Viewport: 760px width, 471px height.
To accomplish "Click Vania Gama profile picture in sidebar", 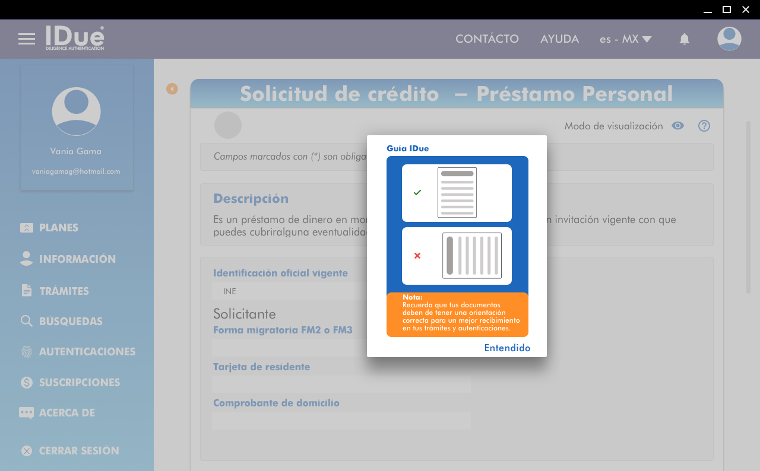I will pos(76,112).
